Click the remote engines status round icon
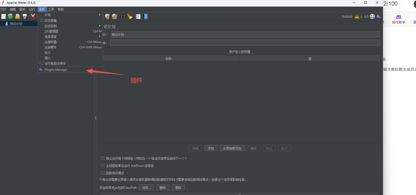Image resolution: width=416 pixels, height=195 pixels. 372,16
